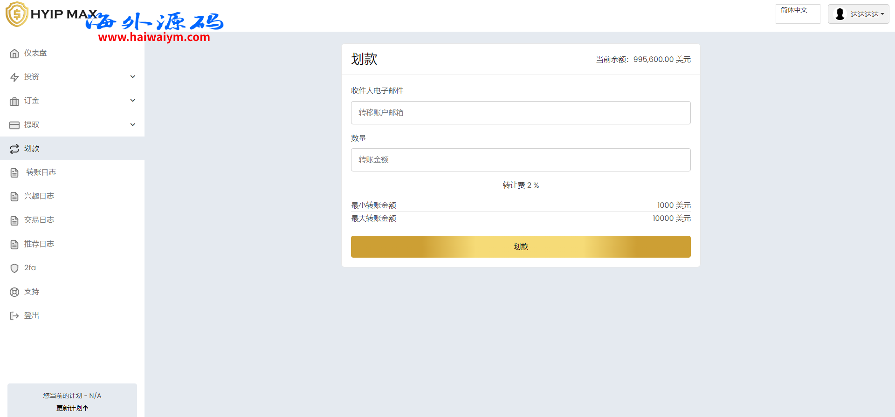Expand the 订金 submenu chevron
895x417 pixels.
point(133,101)
